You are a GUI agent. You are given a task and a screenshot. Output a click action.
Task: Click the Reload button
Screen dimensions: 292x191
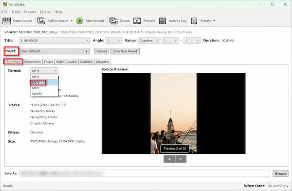102,51
